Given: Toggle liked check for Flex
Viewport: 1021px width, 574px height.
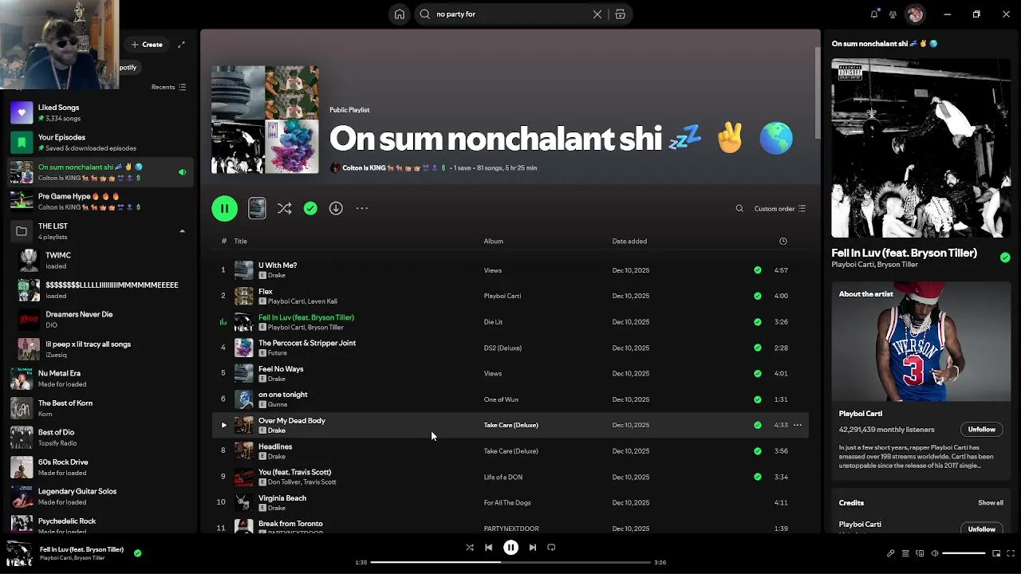Looking at the screenshot, I should coord(758,296).
